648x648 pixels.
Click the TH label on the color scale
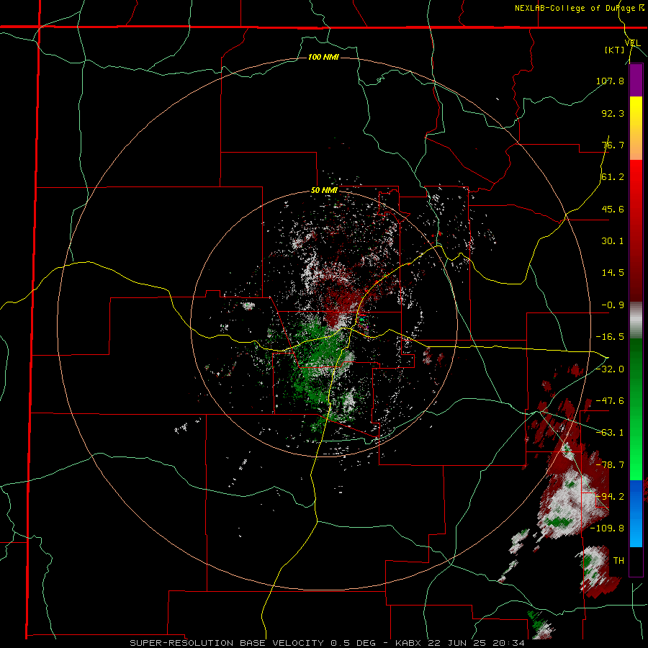(618, 561)
